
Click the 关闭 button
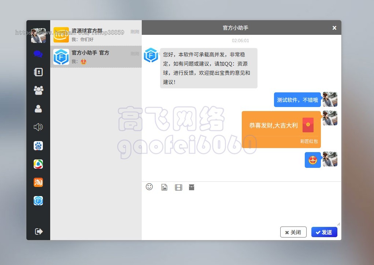293,232
